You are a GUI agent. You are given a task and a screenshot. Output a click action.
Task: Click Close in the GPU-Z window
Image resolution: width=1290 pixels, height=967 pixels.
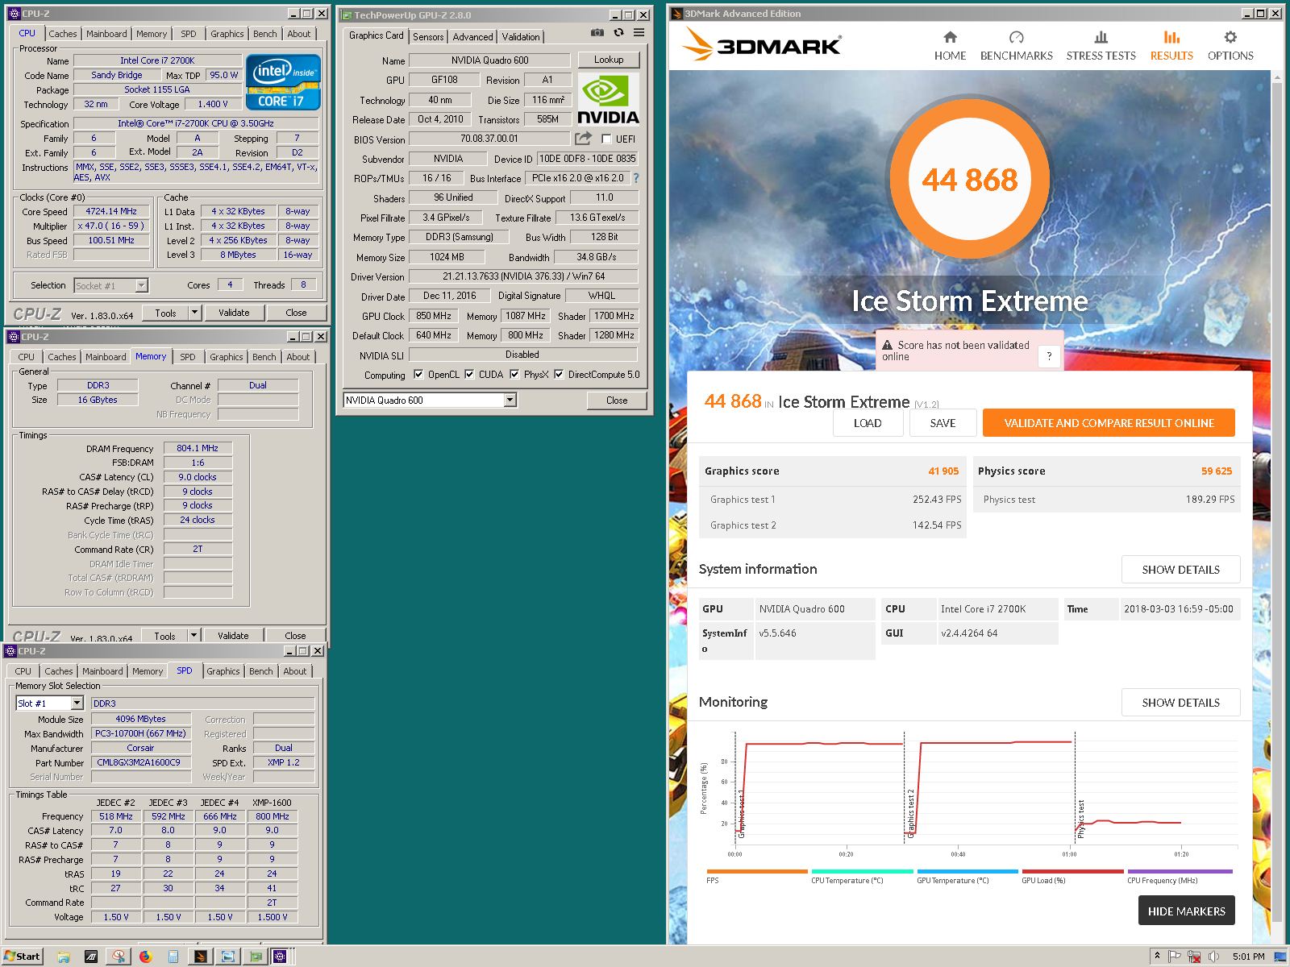click(x=617, y=400)
